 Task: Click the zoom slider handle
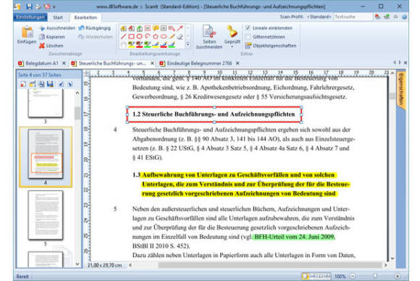tap(375, 276)
